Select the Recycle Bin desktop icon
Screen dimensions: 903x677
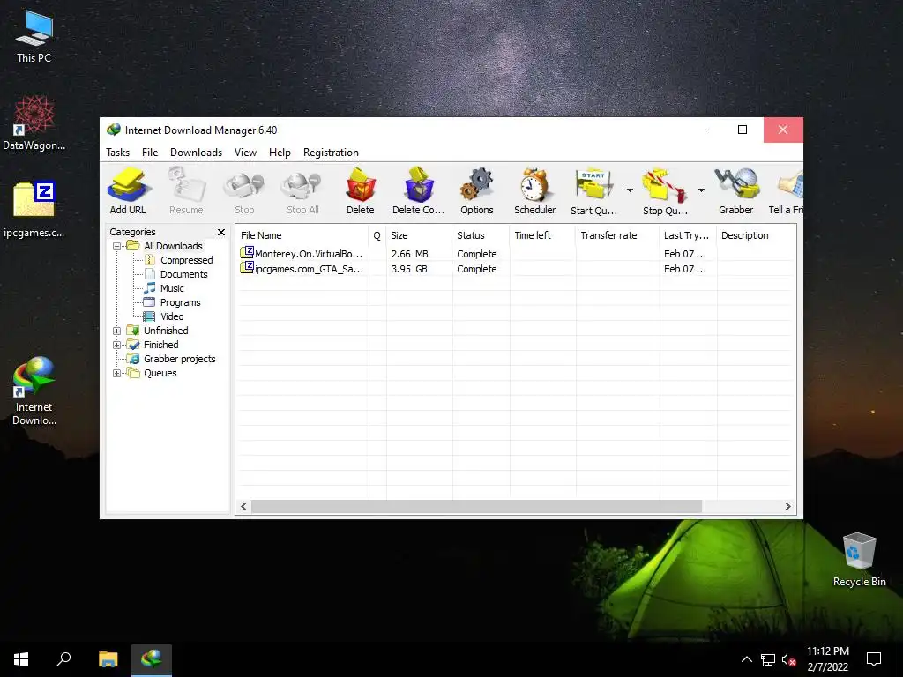859,560
